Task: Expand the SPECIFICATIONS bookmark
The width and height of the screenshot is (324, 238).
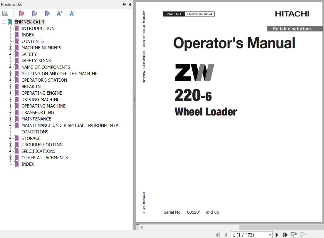Action: (x=10, y=151)
